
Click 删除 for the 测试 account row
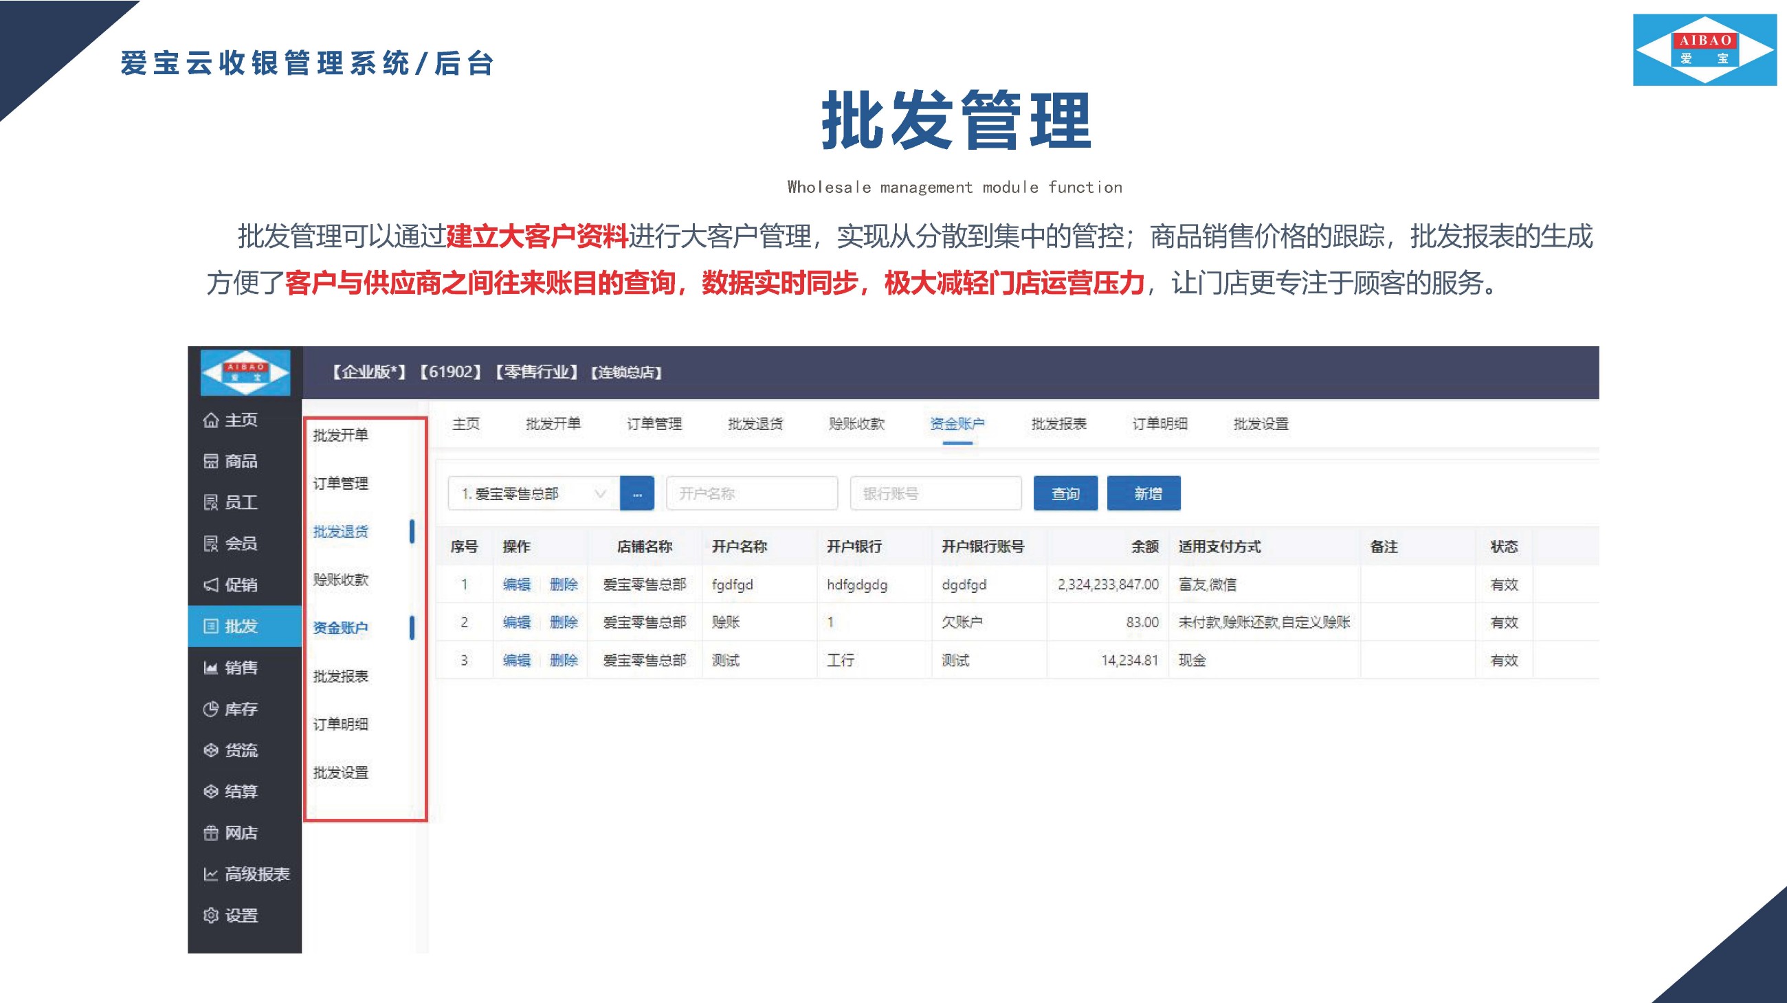tap(564, 661)
